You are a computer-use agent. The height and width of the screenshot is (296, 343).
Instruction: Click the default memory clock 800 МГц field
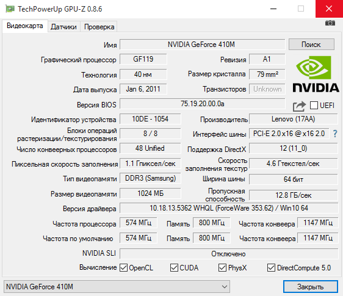(212, 238)
